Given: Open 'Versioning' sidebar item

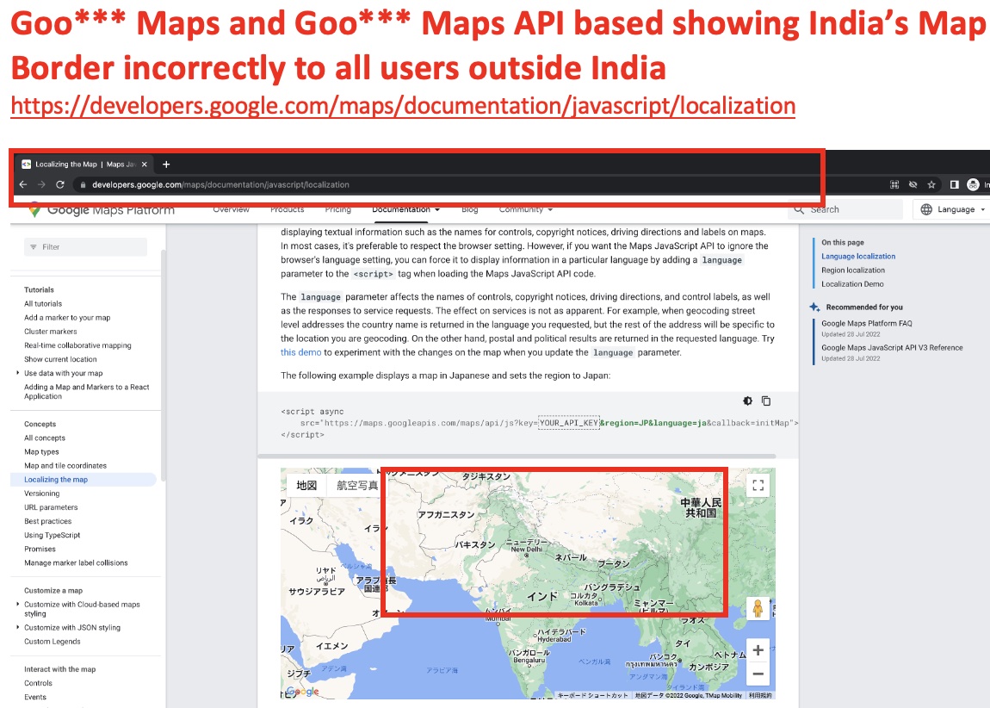Looking at the screenshot, I should pyautogui.click(x=41, y=494).
